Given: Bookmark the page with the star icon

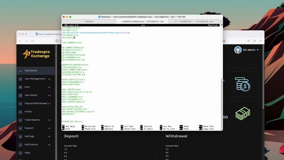Looking at the screenshot, I should (x=224, y=41).
